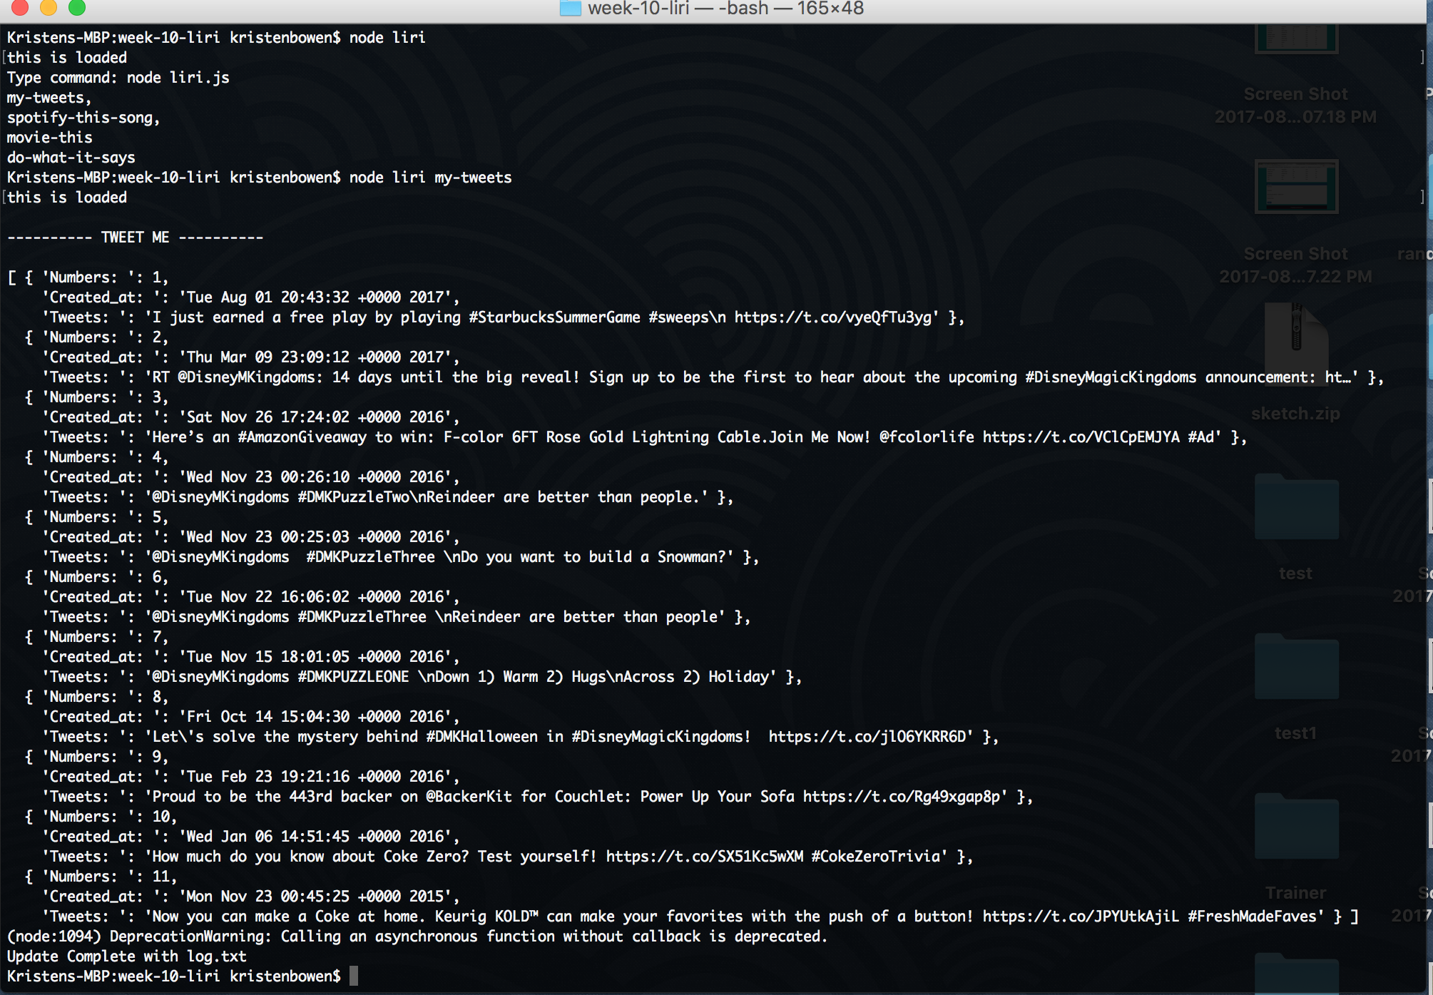
Task: Click the 'Wed Nov 23 00:25:03 +0000 2016' timestamp
Action: click(x=315, y=536)
